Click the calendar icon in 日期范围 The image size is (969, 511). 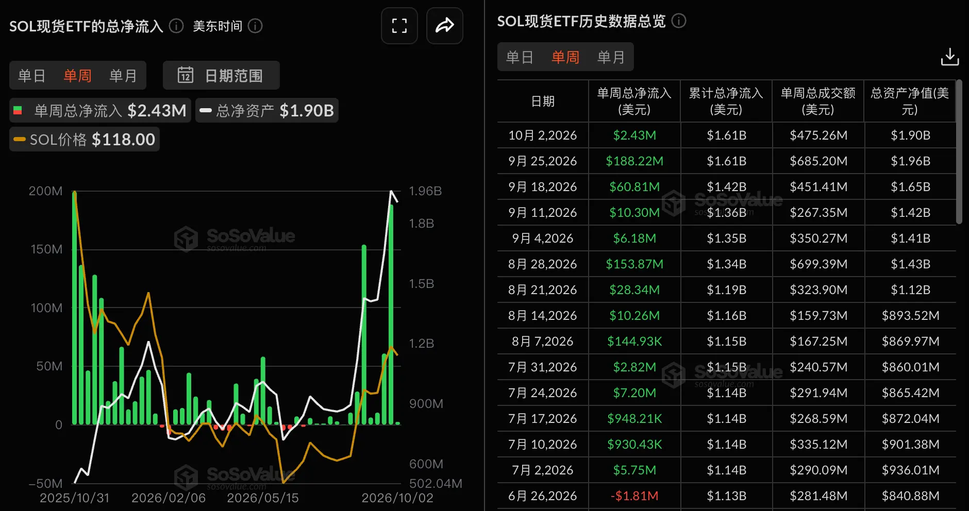tap(186, 75)
